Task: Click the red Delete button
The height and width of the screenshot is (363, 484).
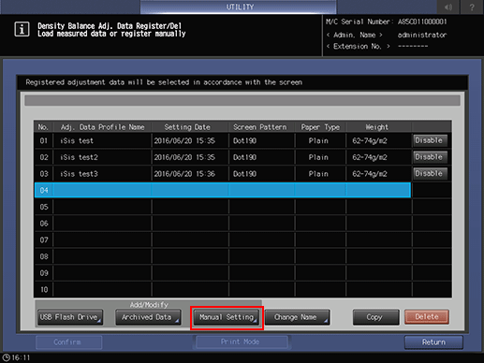Action: coord(427,317)
